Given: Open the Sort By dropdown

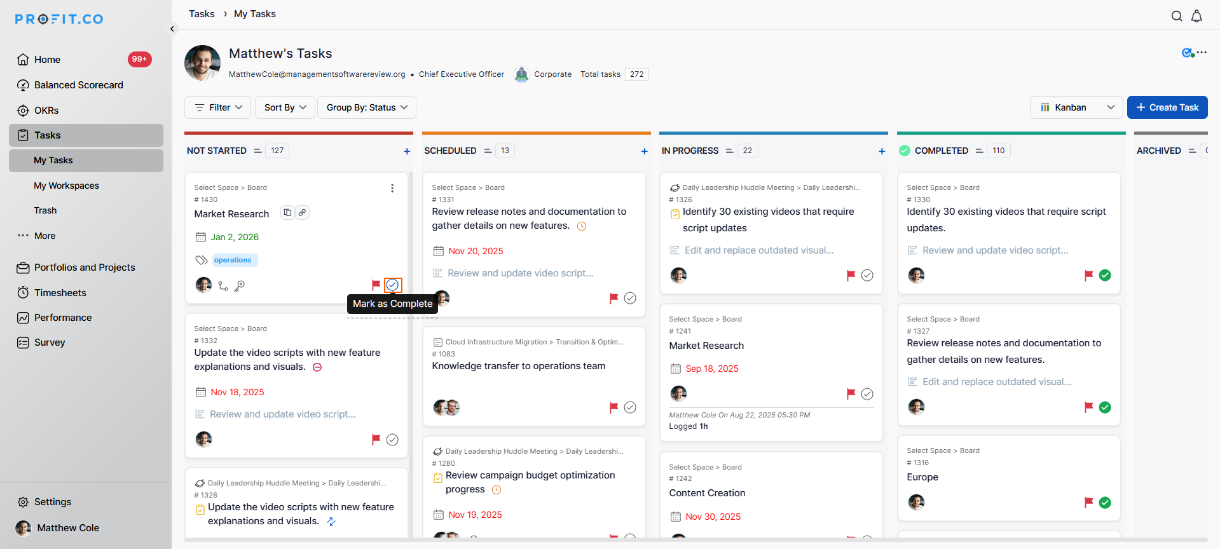Looking at the screenshot, I should click(x=285, y=107).
